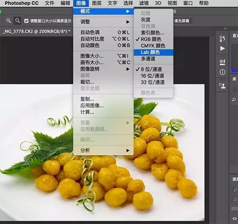The height and width of the screenshot is (224, 238).
Task: Click 复制... menu item
Action: click(104, 99)
